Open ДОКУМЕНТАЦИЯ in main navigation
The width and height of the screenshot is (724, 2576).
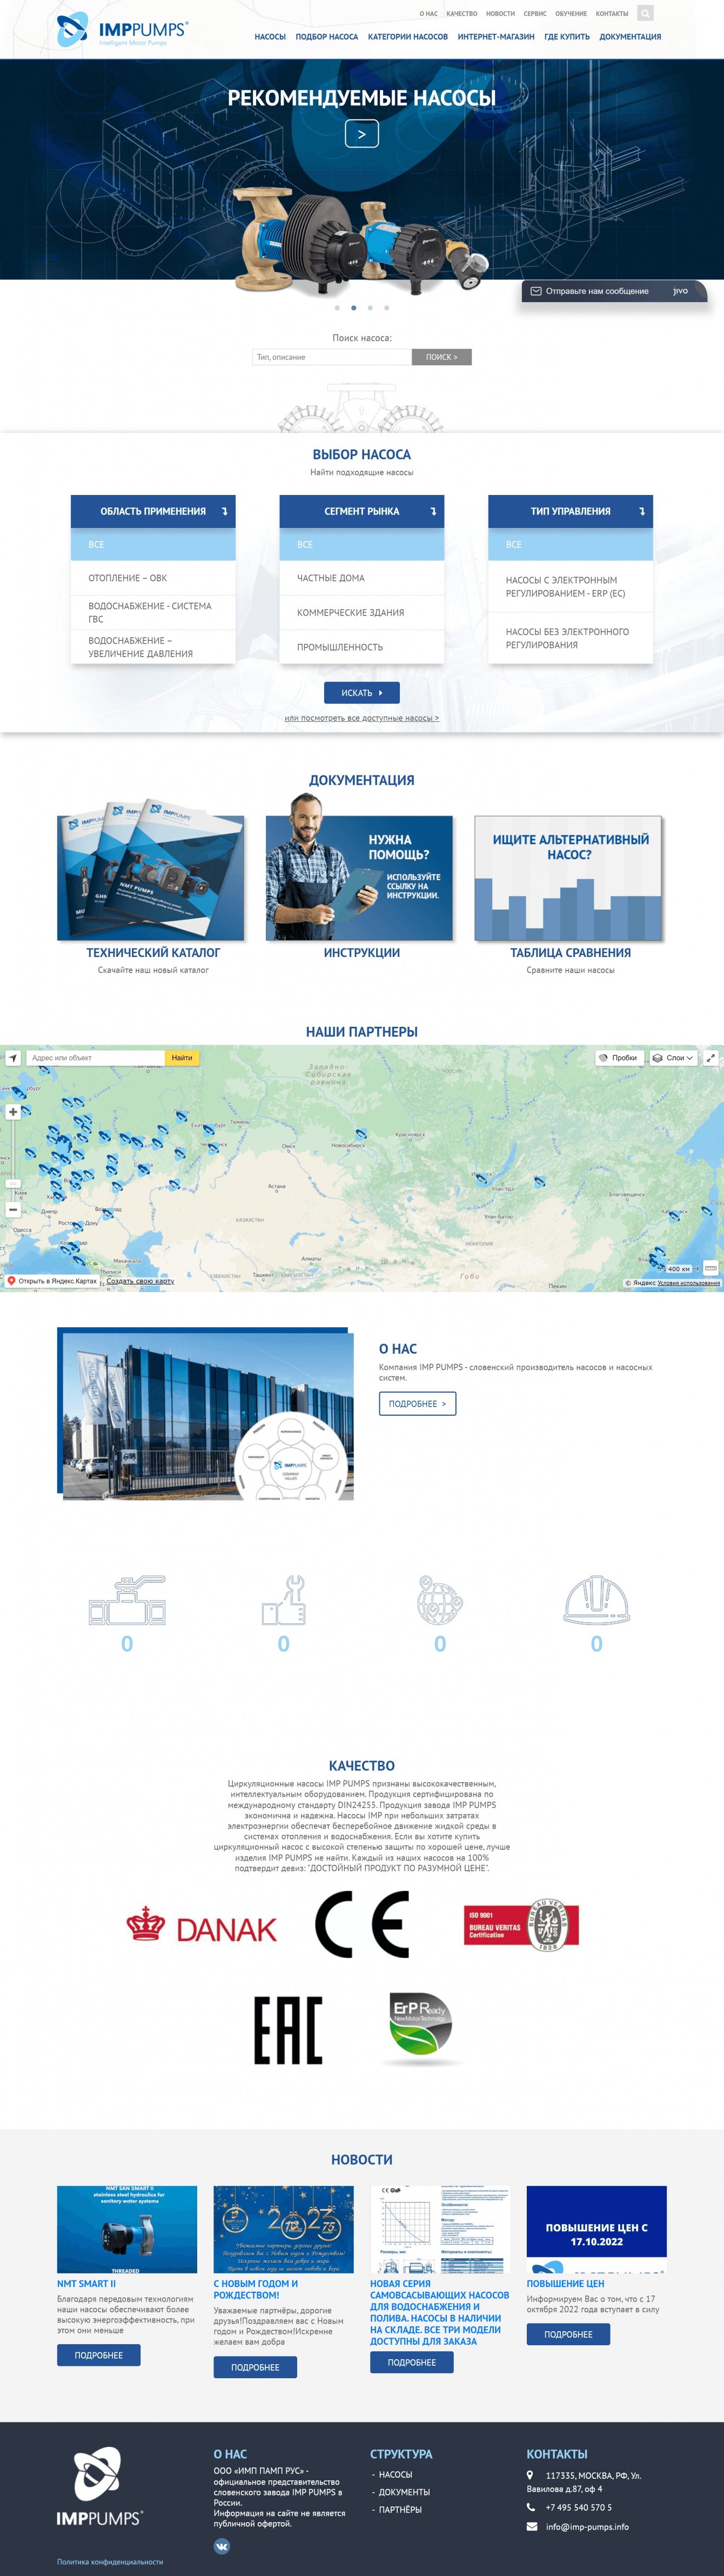click(x=630, y=37)
